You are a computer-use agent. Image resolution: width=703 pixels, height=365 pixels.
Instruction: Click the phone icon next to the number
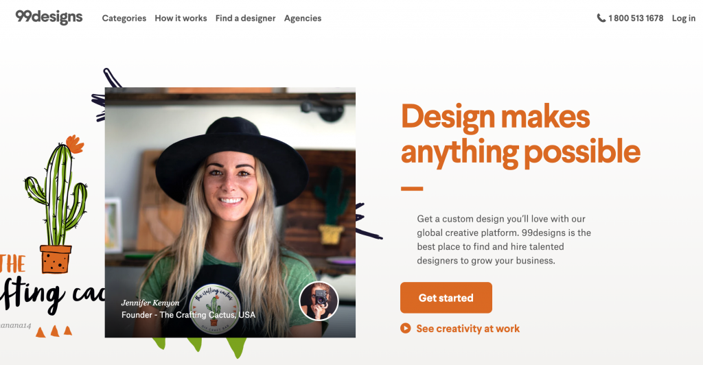(601, 18)
